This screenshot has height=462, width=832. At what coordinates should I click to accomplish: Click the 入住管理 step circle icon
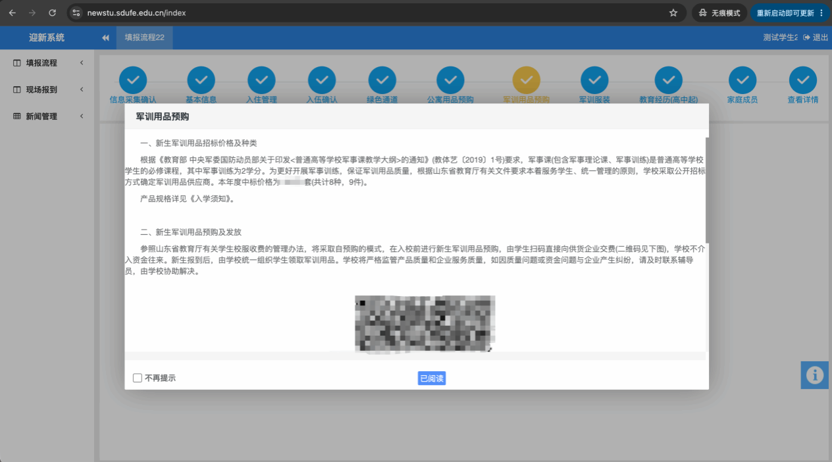(261, 80)
